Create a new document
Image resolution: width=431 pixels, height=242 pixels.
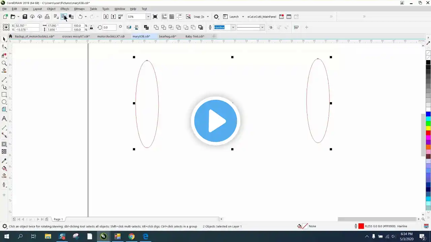pos(5,16)
